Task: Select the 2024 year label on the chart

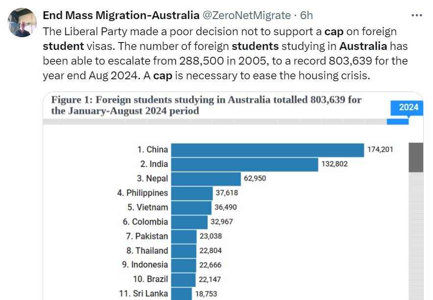Action: (x=408, y=107)
